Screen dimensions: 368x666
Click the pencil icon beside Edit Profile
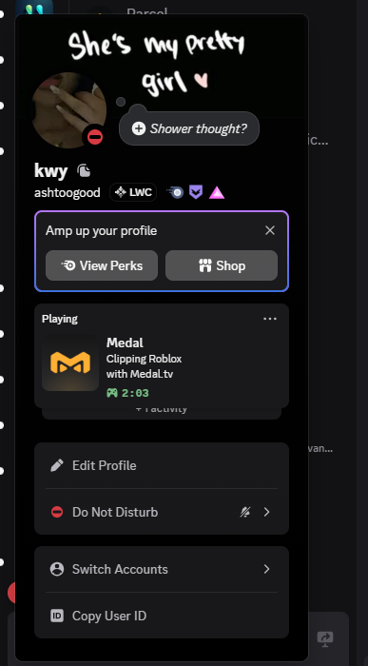pos(57,465)
